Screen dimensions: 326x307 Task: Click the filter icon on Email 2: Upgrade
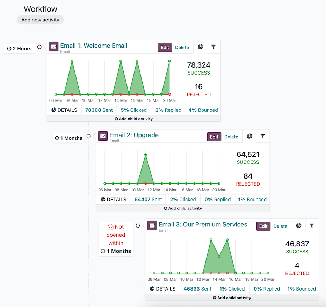(x=263, y=136)
